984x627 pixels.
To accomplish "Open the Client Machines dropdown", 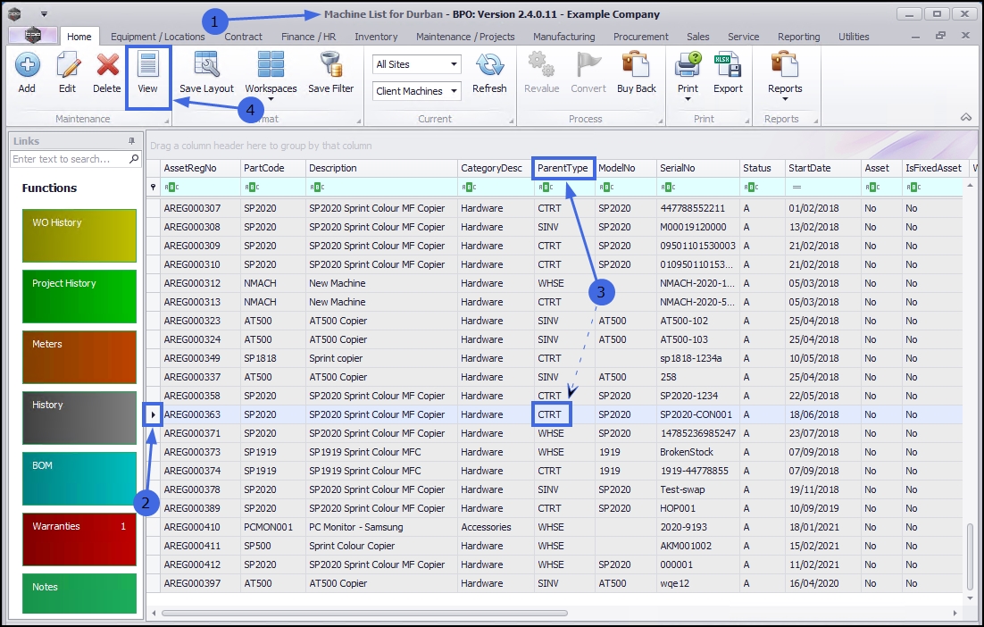I will [x=454, y=91].
